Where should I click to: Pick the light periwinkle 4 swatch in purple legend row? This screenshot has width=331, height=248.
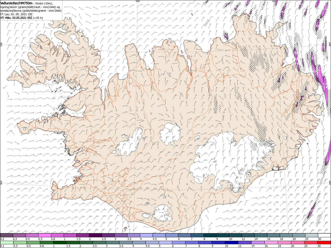(x=146, y=235)
